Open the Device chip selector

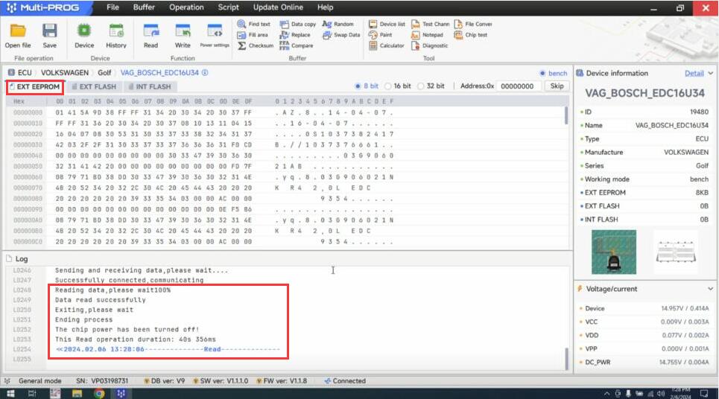coord(84,36)
